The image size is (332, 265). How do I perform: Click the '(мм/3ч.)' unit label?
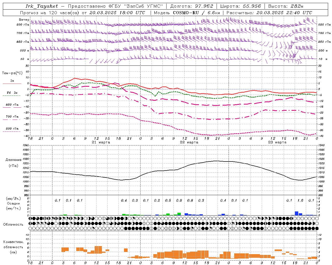click(13, 198)
